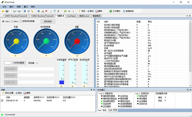
Task: Pin the 状态窗口 panel using the pushpin
Action: 187,89
